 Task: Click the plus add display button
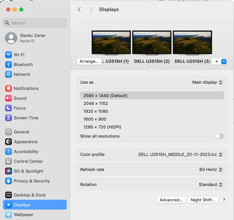coord(217,61)
